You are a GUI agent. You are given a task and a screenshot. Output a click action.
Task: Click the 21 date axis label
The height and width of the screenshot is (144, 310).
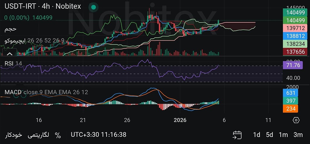point(83,120)
